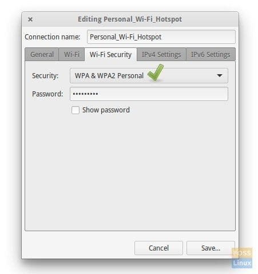Click the 'Password:' label
The height and width of the screenshot is (274, 258).
point(47,94)
